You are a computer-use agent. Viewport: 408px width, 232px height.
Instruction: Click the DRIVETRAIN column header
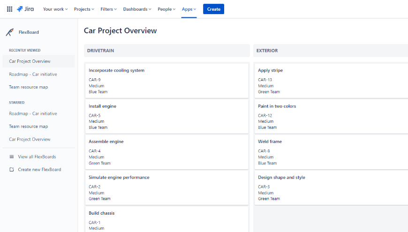click(x=166, y=51)
